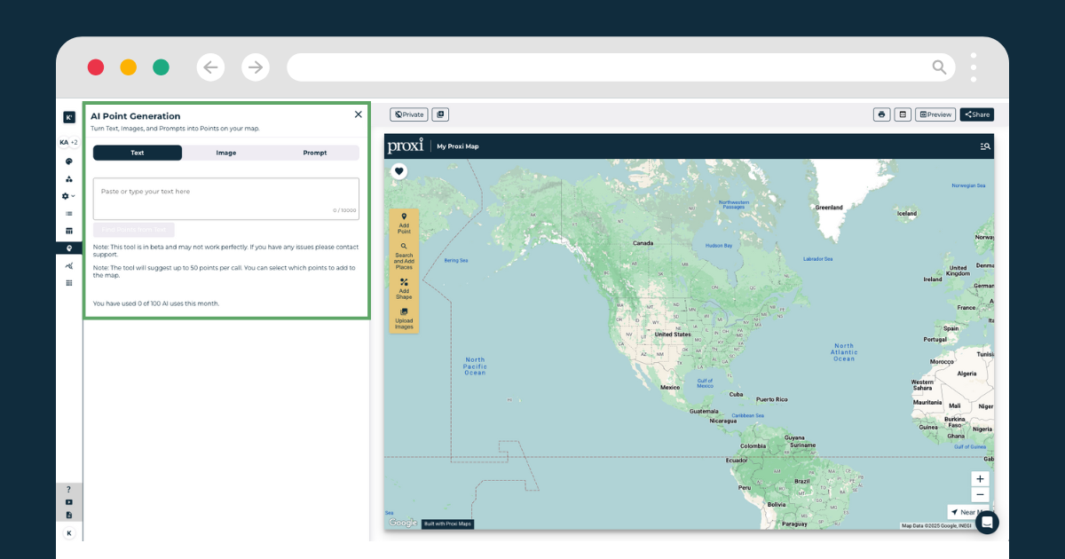Click the KA +2 collaborators avatar
1065x559 pixels.
[x=68, y=143]
